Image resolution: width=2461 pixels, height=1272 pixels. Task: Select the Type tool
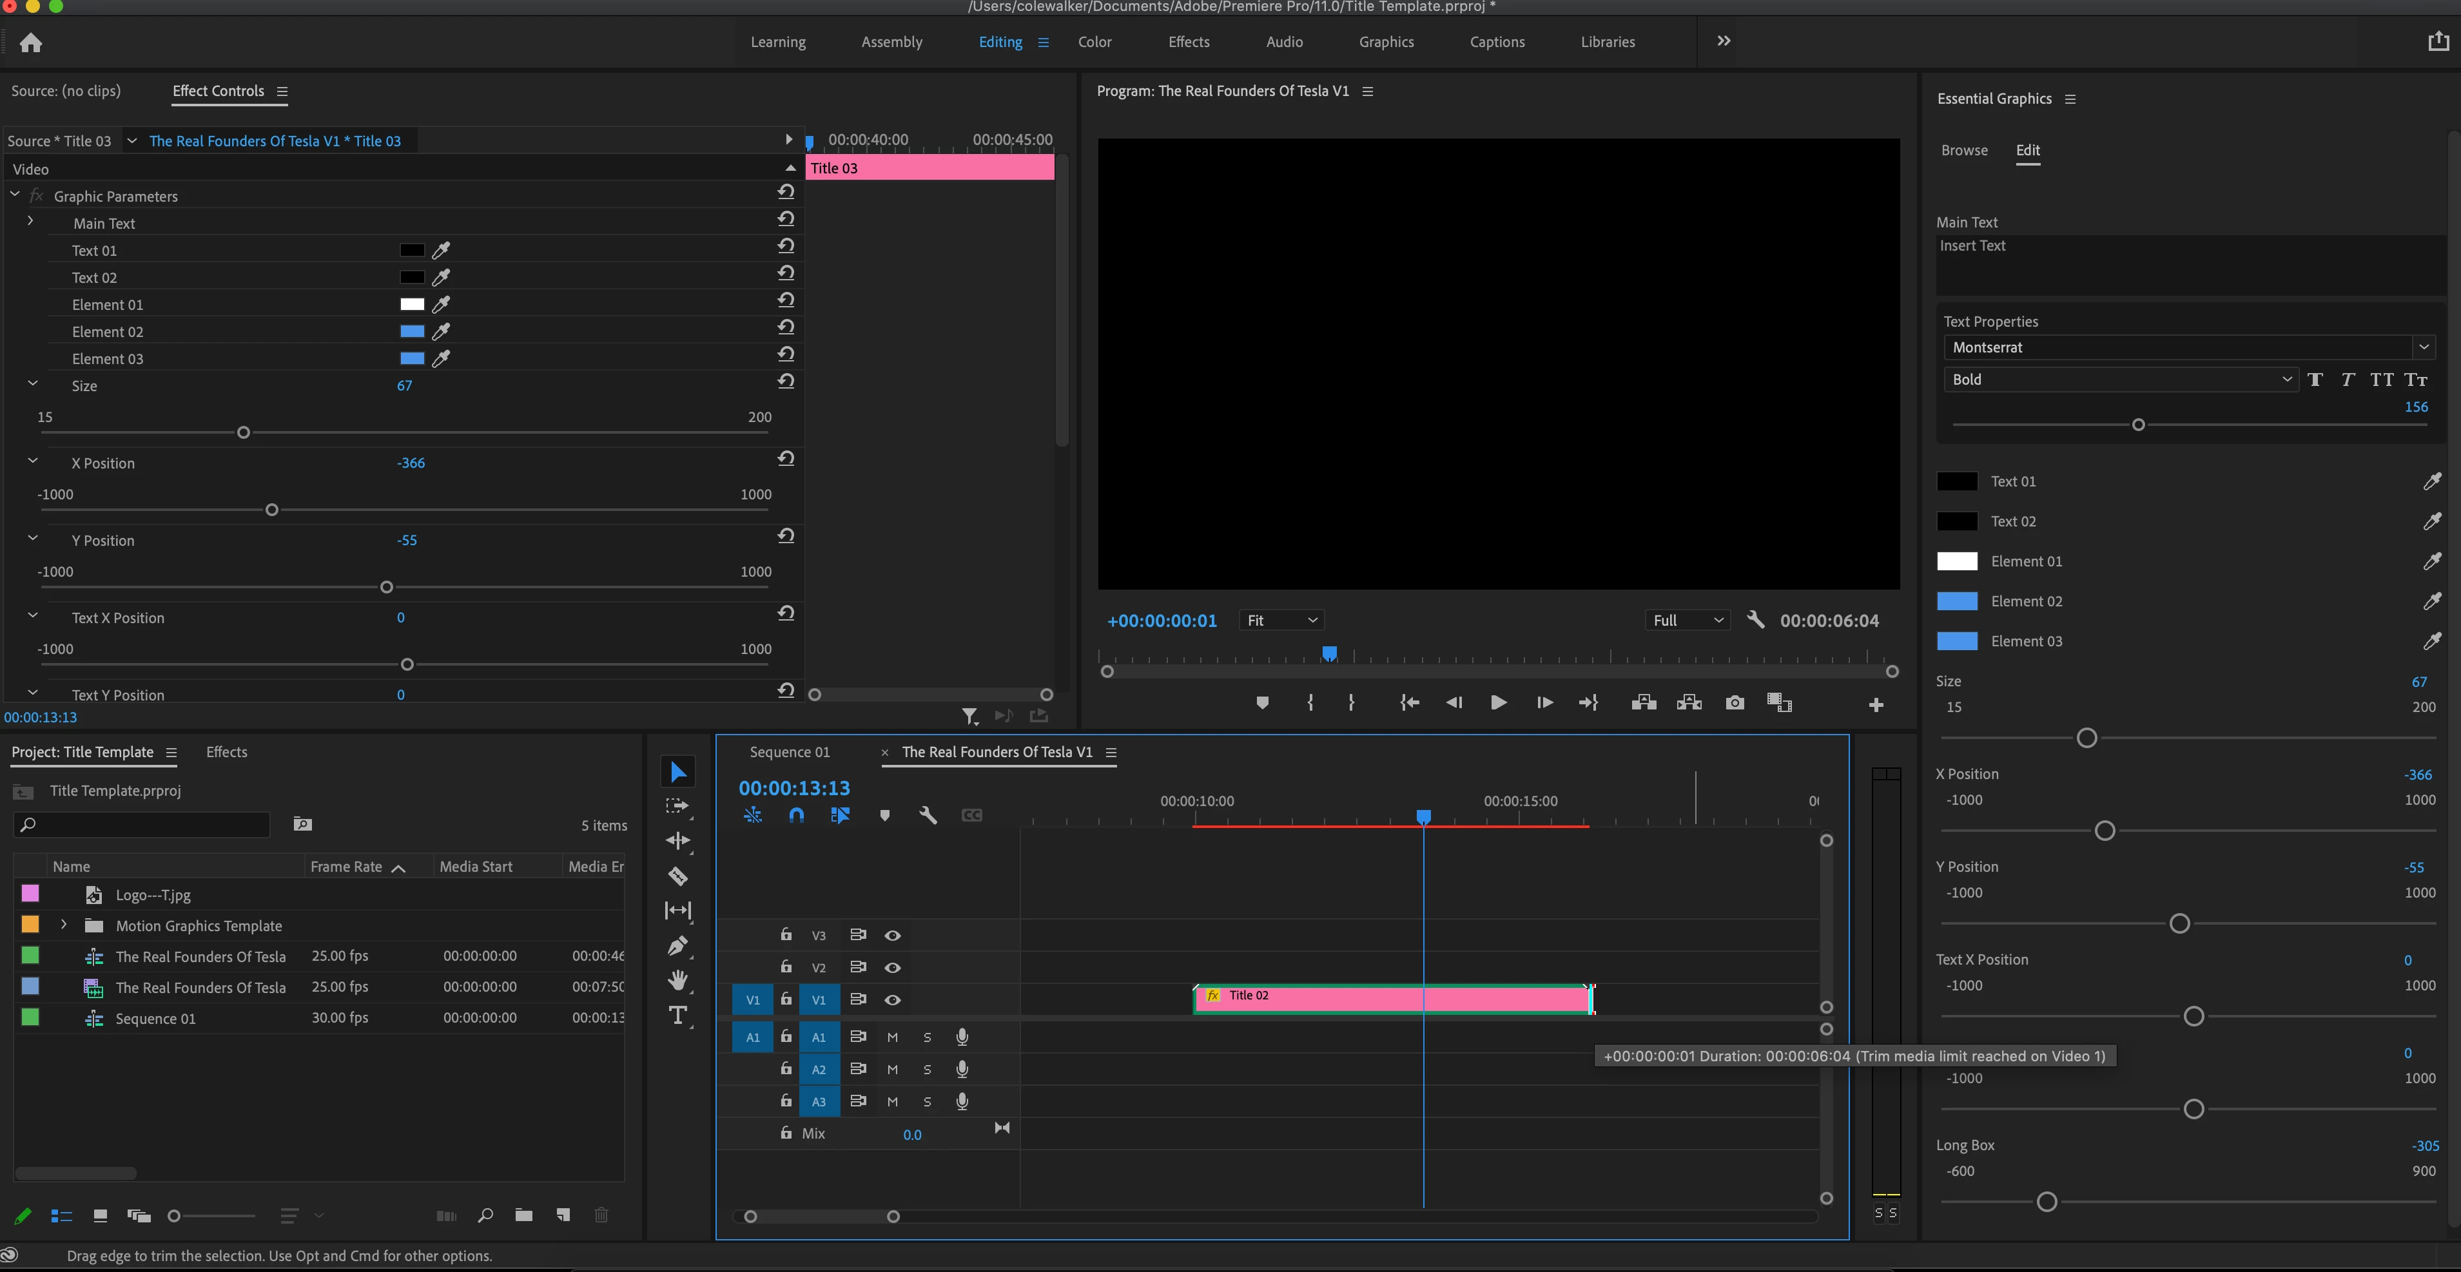(677, 1014)
